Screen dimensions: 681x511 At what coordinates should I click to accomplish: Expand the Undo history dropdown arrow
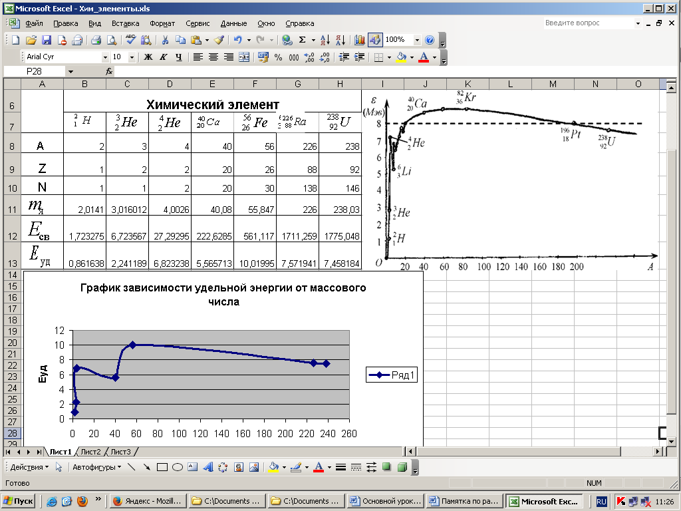click(249, 40)
